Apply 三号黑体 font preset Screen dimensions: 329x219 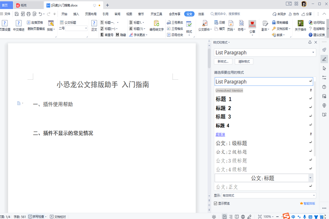click(175, 23)
